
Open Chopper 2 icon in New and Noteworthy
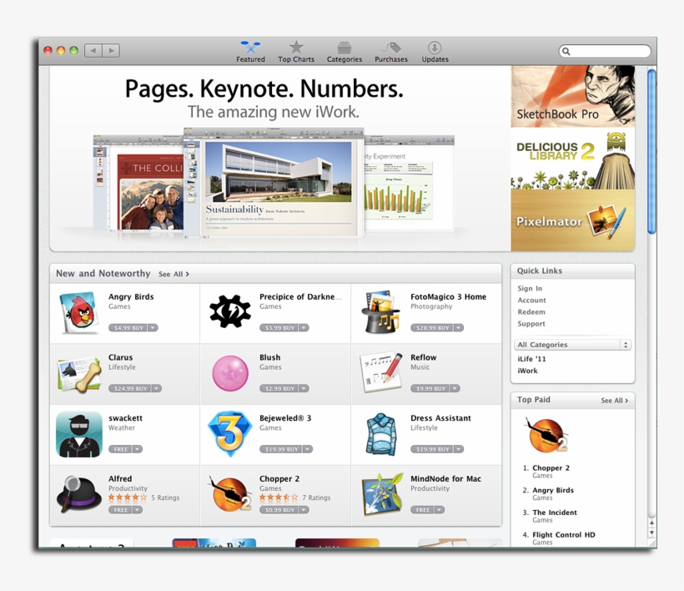[230, 494]
